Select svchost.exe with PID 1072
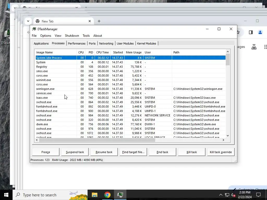This screenshot has width=267, height=200. coord(131,133)
